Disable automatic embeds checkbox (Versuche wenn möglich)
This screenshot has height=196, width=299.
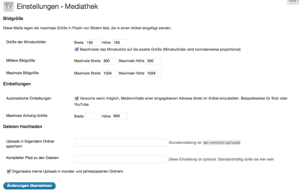[77, 98]
